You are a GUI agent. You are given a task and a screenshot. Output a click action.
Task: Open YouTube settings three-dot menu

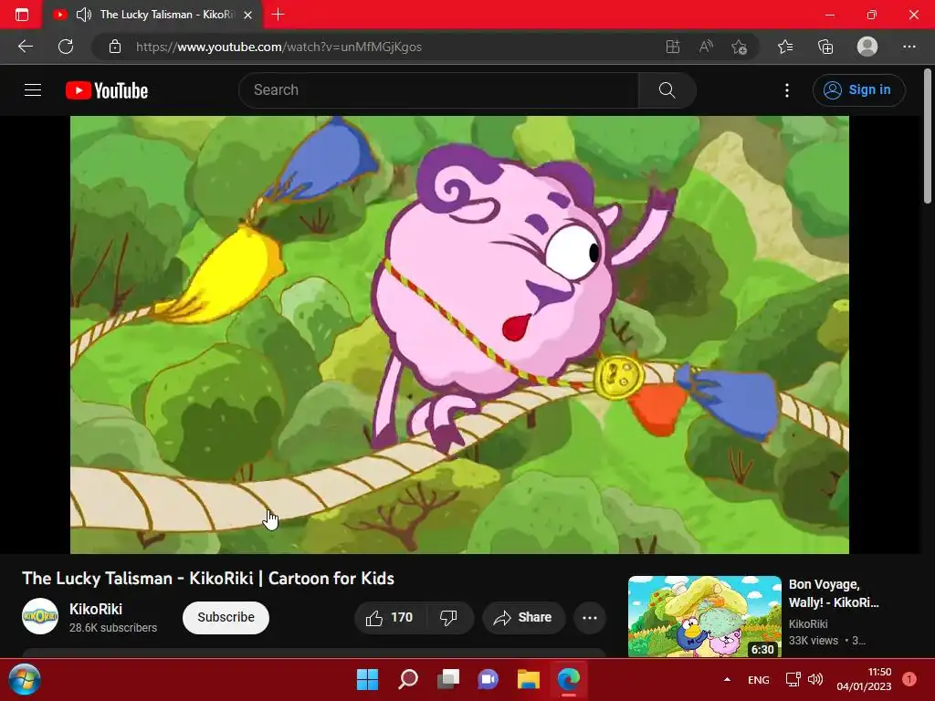(x=786, y=90)
